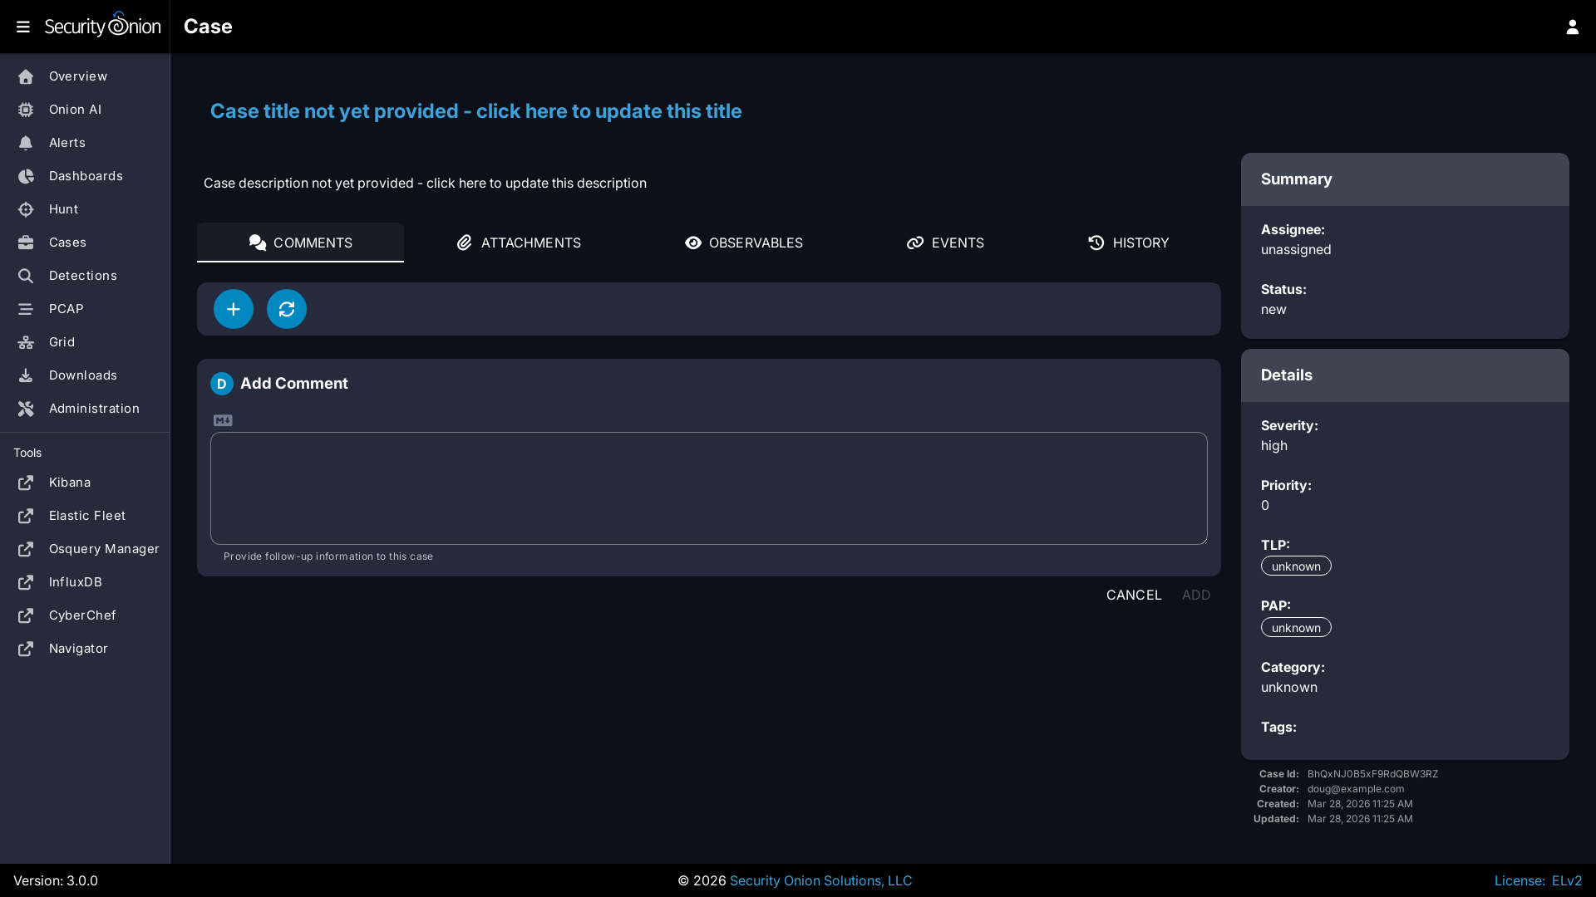Open Dashboards pie chart icon
Image resolution: width=1596 pixels, height=897 pixels.
26,176
